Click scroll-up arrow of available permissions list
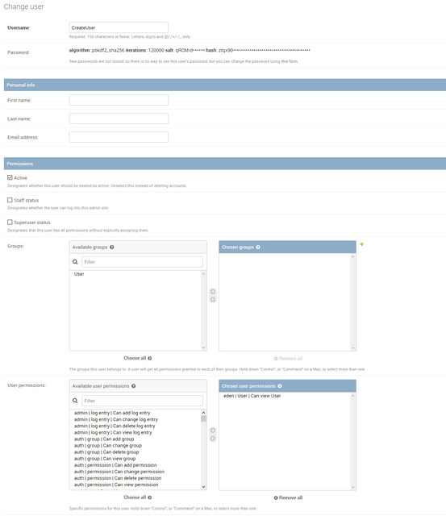Viewport: 446px width, 516px height. (204, 413)
